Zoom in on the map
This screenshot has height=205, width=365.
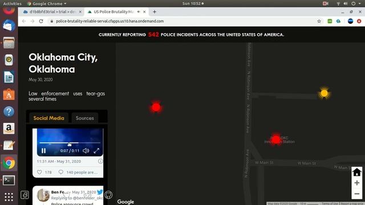tap(356, 183)
